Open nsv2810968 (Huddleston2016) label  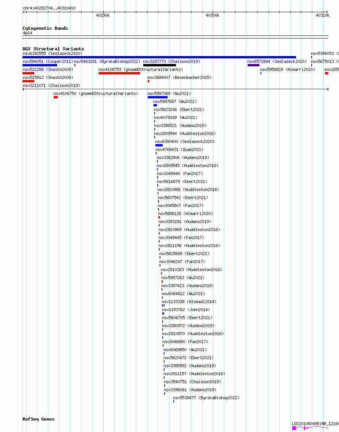click(189, 189)
